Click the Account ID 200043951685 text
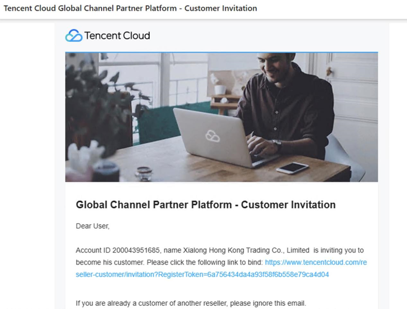Screen dimensions: 407x309 [x=119, y=250]
